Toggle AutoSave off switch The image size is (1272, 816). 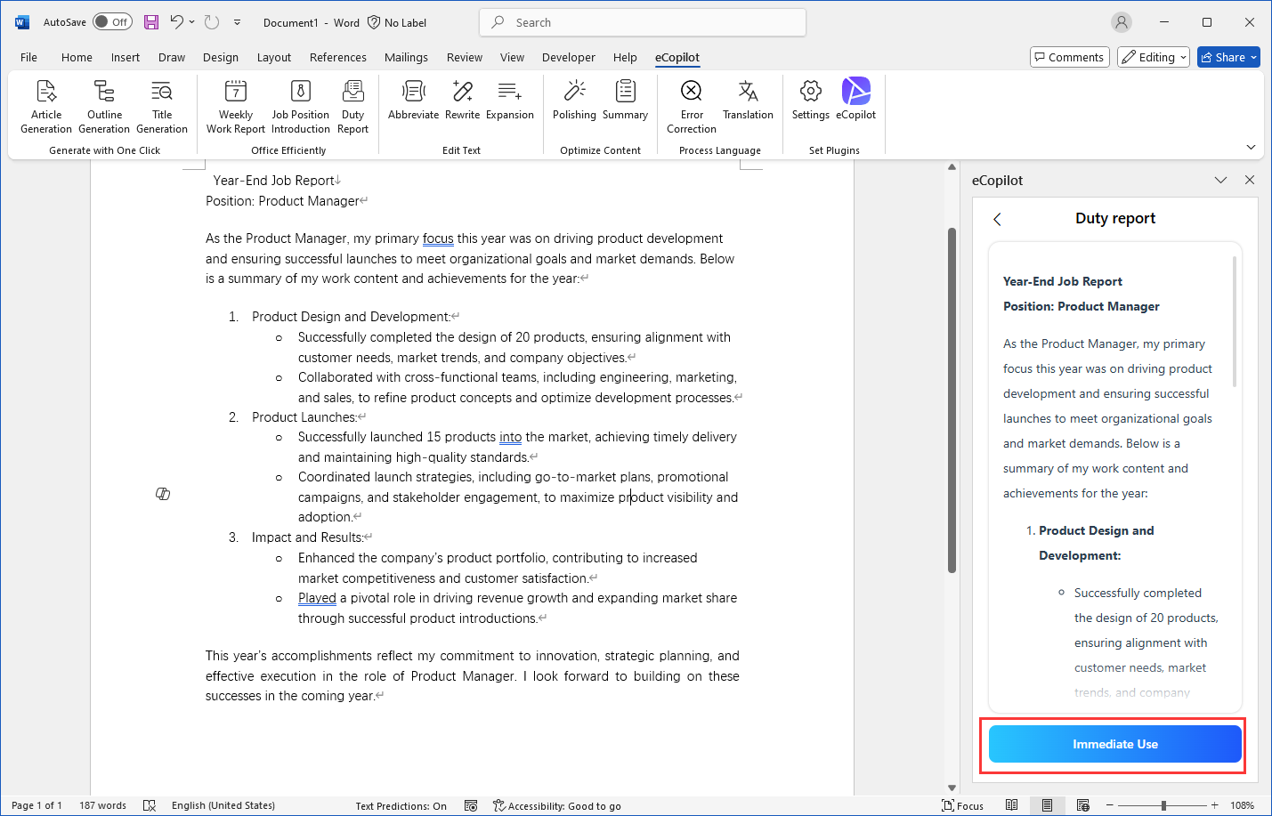(x=112, y=21)
